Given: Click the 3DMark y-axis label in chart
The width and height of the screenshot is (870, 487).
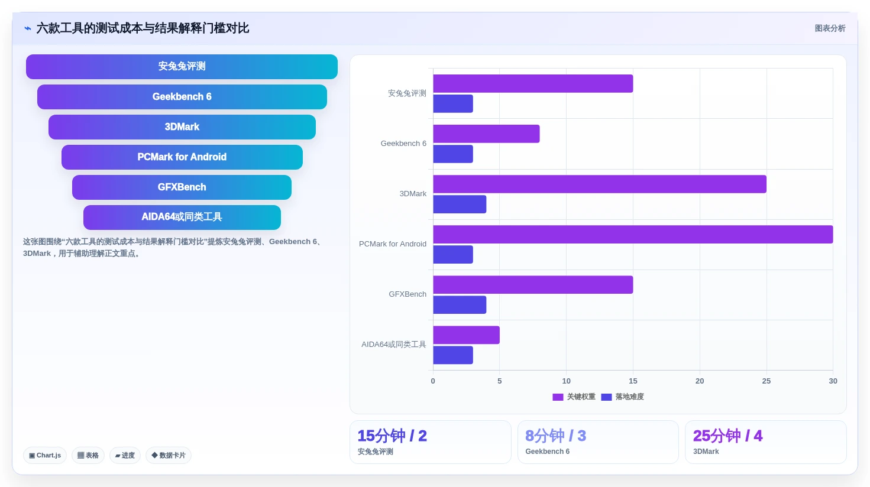Looking at the screenshot, I should pos(413,194).
